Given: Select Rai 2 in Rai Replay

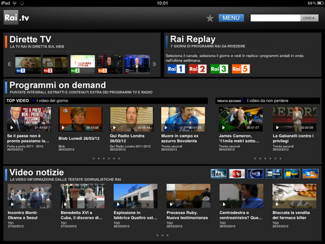Looking at the screenshot, I should click(198, 69).
